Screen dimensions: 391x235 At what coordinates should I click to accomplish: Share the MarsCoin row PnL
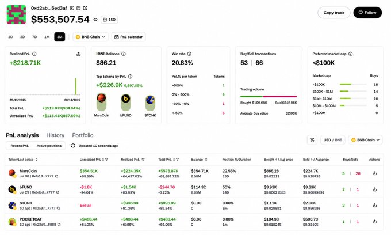pos(374,173)
